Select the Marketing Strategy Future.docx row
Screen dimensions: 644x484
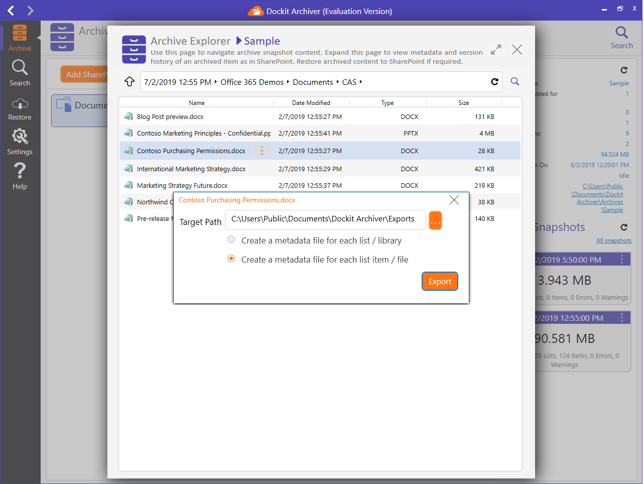[x=320, y=185]
